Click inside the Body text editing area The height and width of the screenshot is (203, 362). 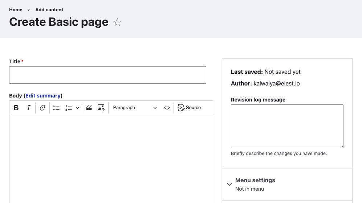tap(111, 159)
